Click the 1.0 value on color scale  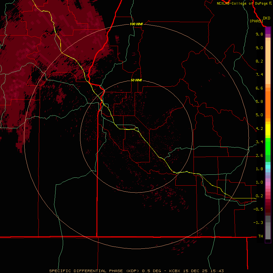259,182
